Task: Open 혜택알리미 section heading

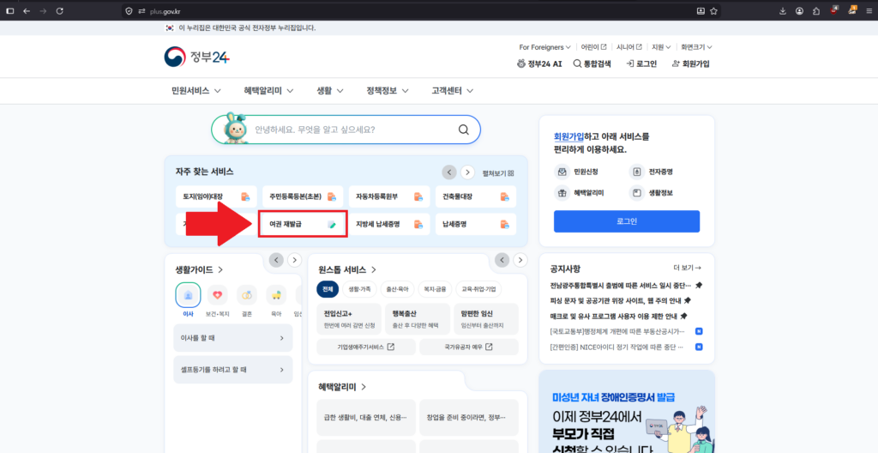Action: pyautogui.click(x=342, y=387)
